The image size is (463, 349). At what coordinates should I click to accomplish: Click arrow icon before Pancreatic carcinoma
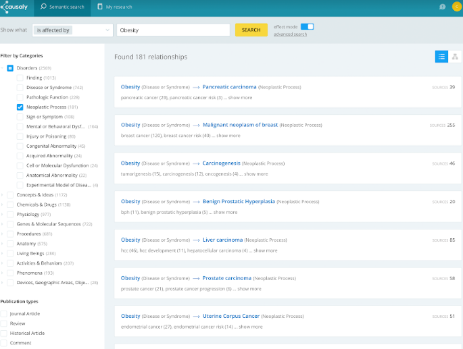click(196, 87)
